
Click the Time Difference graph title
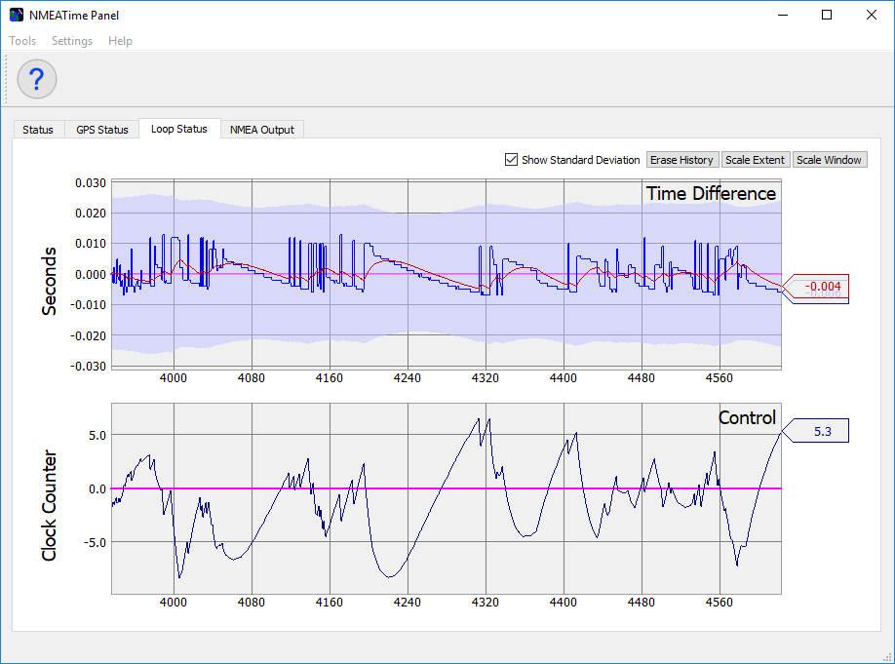click(x=711, y=193)
